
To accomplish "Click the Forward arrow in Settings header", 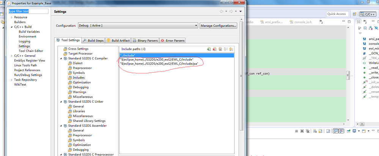I will 231,11.
